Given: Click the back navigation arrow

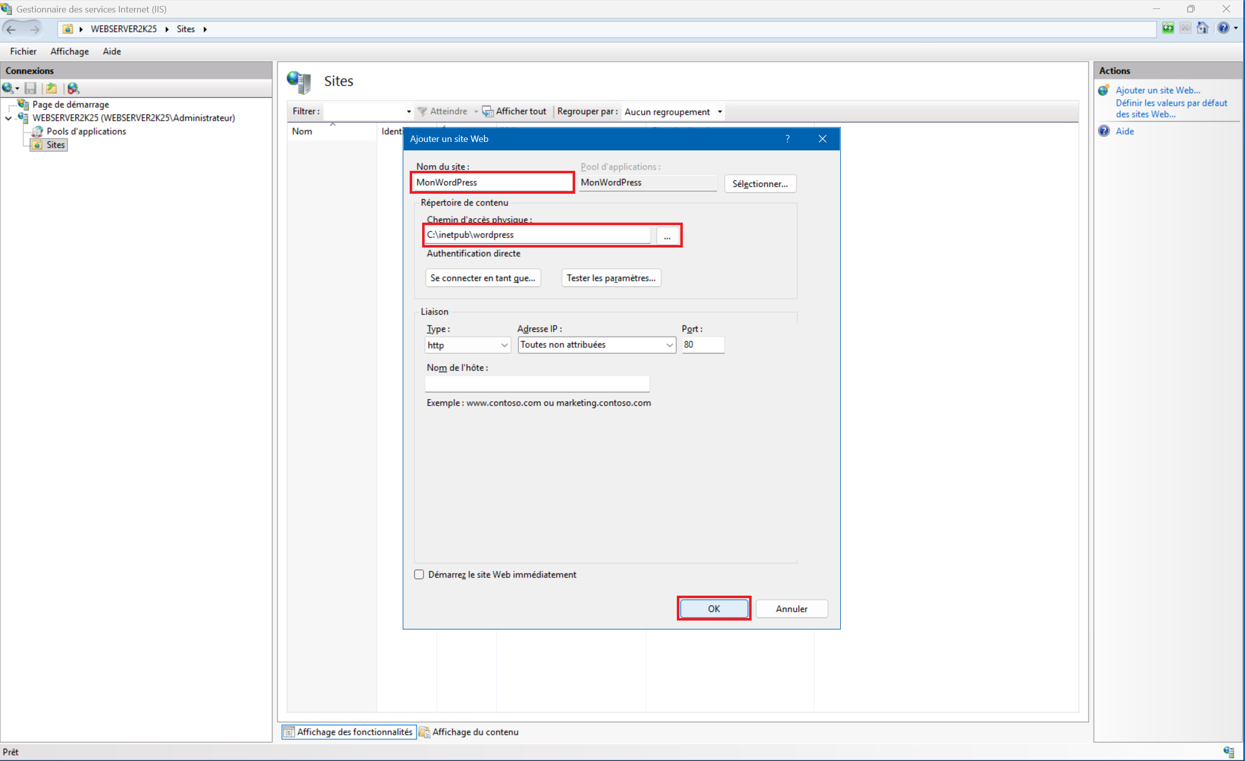Looking at the screenshot, I should (11, 29).
